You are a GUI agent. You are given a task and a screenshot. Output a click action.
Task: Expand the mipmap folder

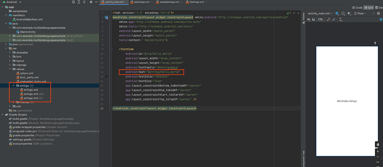tap(10, 65)
